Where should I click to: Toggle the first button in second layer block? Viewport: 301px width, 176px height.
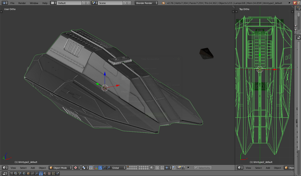[140, 167]
